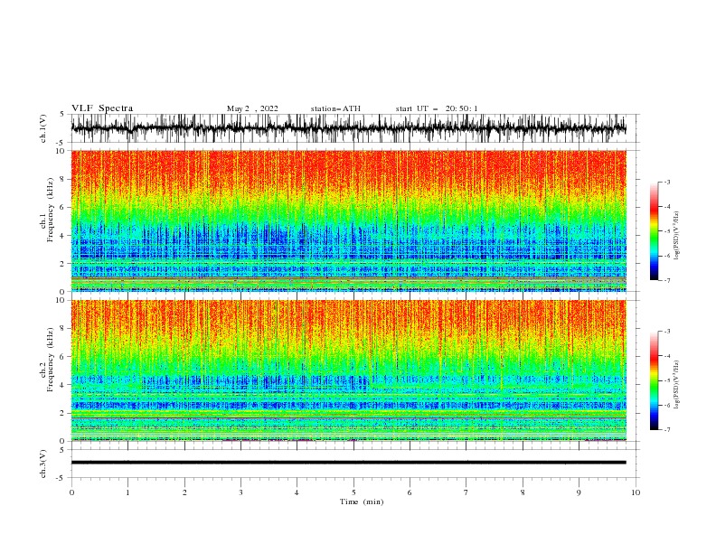This screenshot has height=553, width=716.
Task: Click the "VLF Spectra" title text
Action: pyautogui.click(x=102, y=108)
